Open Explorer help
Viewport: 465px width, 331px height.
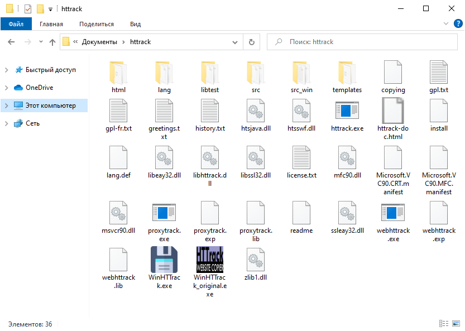tap(458, 24)
